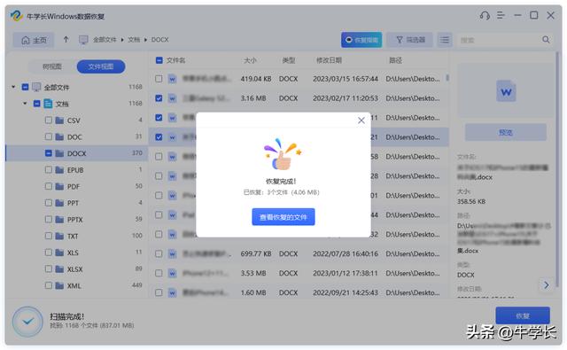This screenshot has height=350, width=567.
Task: Click the scan complete checkmark icon
Action: (x=27, y=322)
